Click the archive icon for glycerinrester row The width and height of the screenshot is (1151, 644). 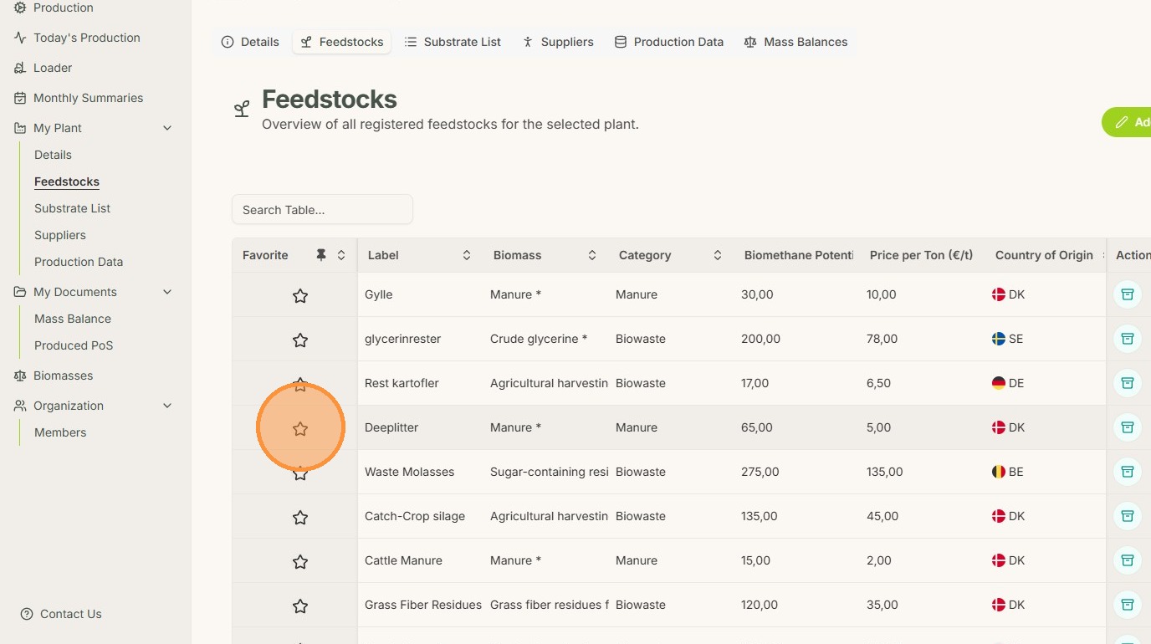pyautogui.click(x=1127, y=339)
